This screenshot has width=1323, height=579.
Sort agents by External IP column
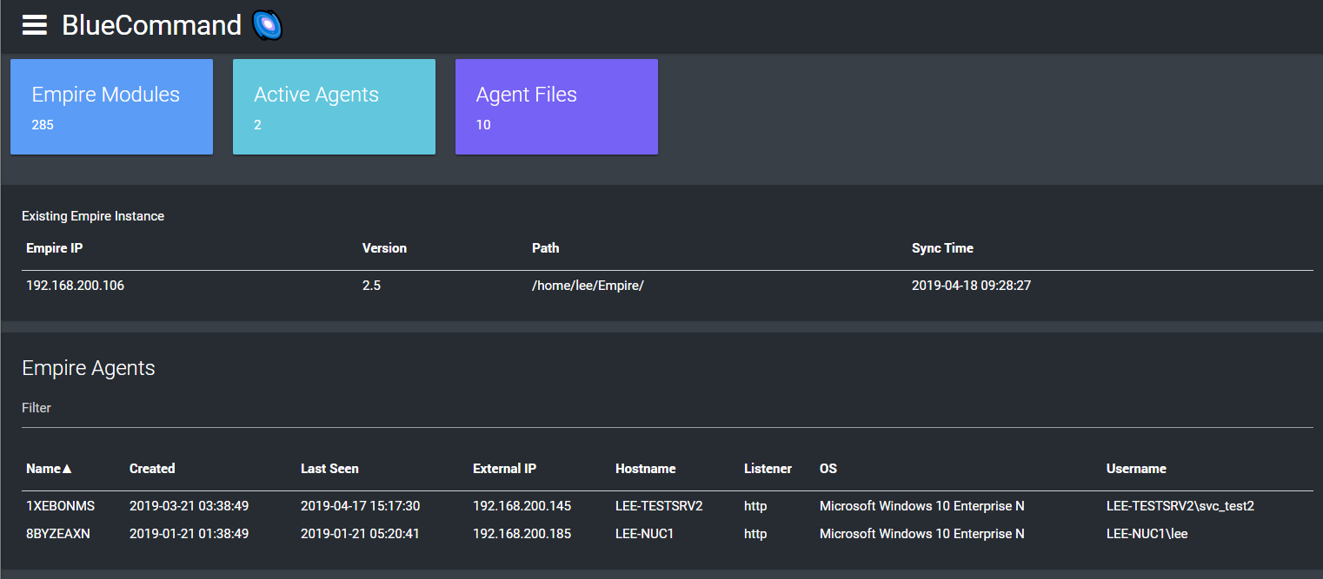click(x=504, y=469)
